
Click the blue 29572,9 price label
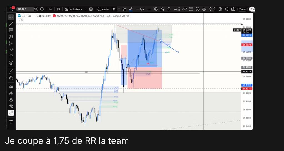pyautogui.click(x=247, y=35)
